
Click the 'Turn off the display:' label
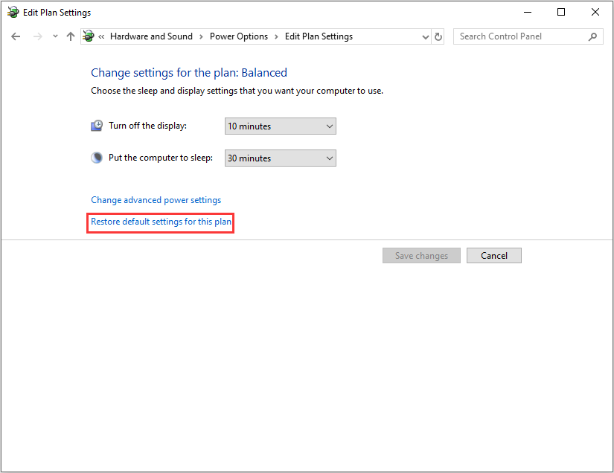tap(147, 126)
